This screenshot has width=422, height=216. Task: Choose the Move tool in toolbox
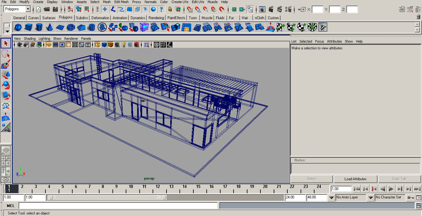6,75
